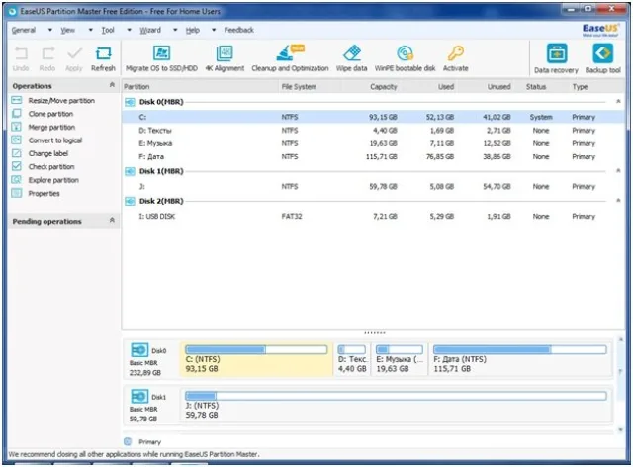Open the Help menu
633x467 pixels.
coord(193,30)
